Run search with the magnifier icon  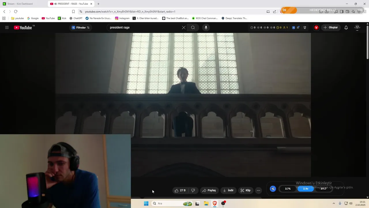[193, 27]
